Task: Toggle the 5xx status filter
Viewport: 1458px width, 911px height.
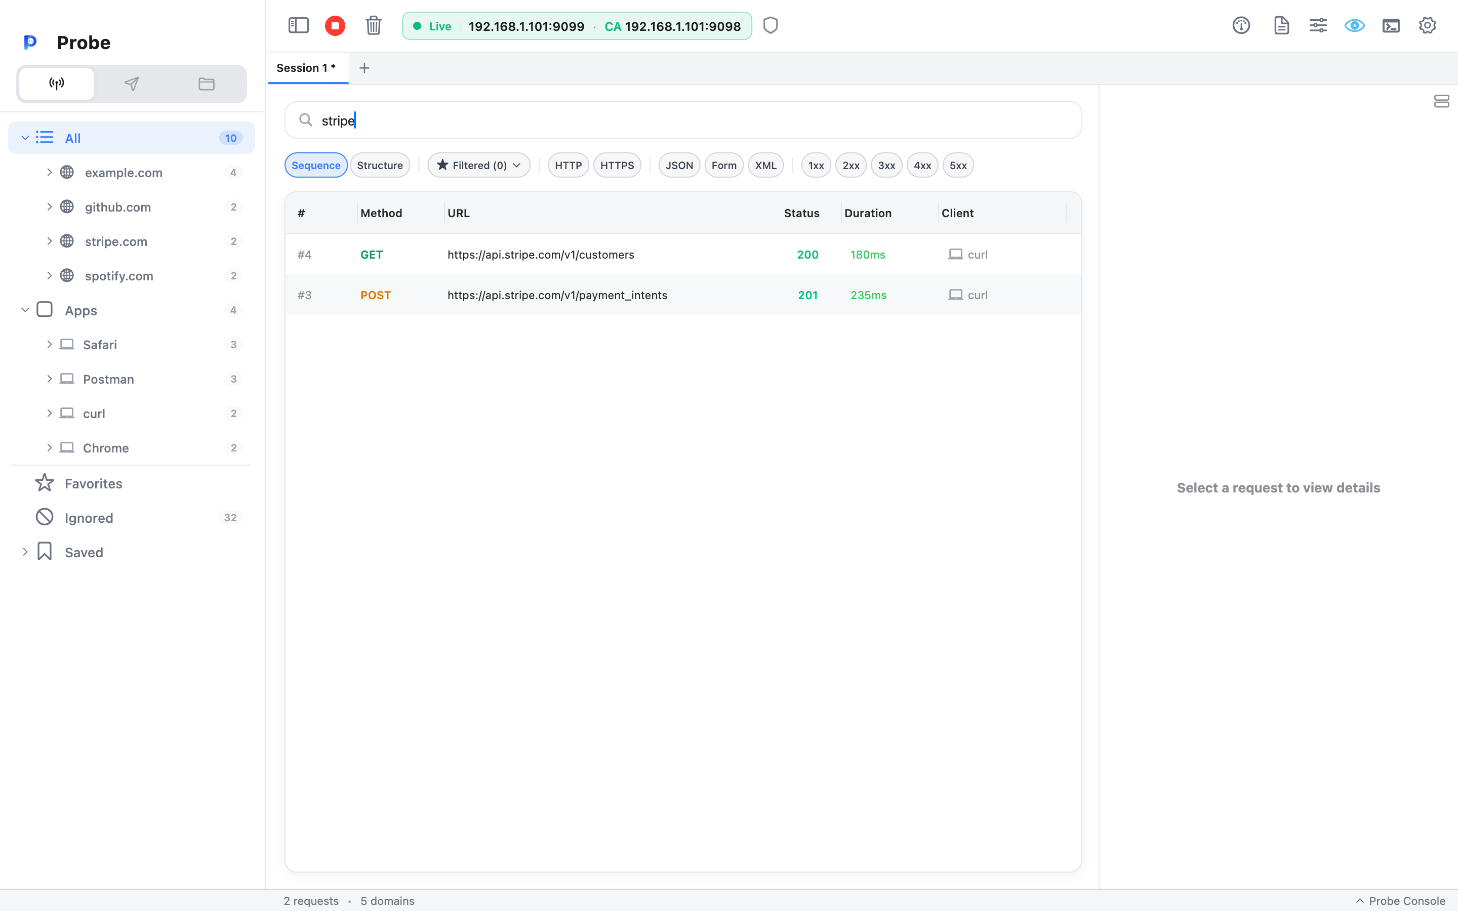Action: [x=958, y=165]
